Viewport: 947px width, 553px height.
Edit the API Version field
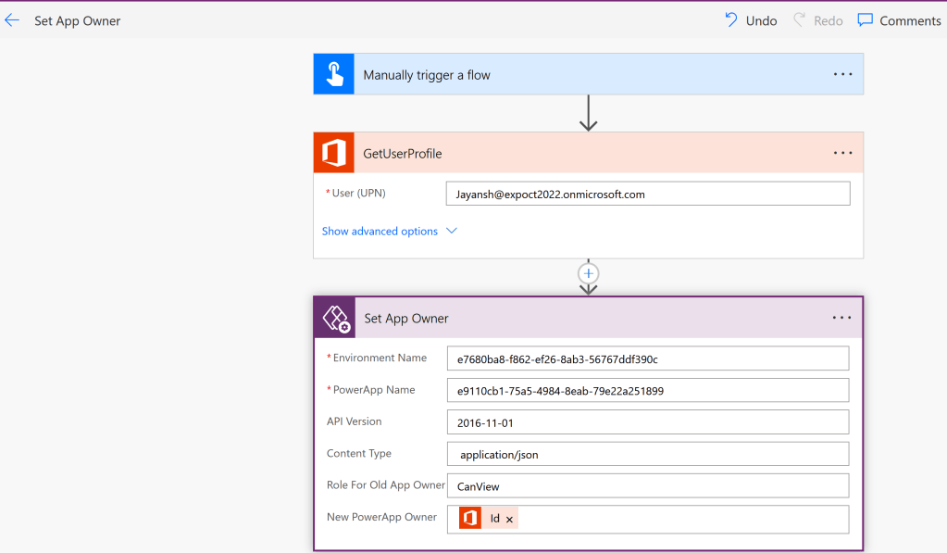[648, 421]
